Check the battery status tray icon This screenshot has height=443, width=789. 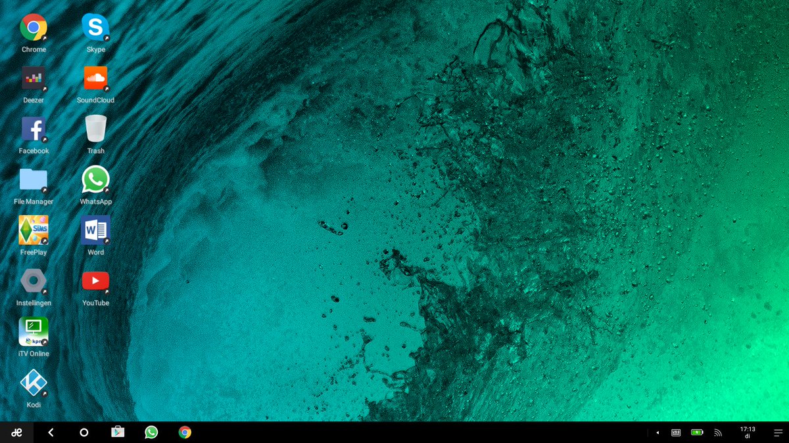(697, 432)
